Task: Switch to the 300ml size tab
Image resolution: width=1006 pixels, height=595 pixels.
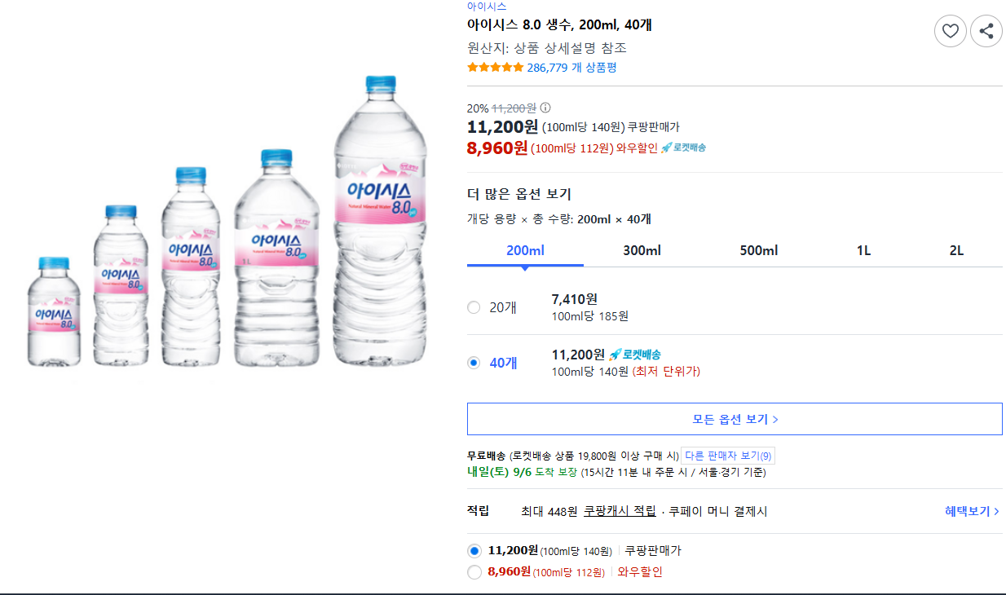Action: click(x=642, y=250)
